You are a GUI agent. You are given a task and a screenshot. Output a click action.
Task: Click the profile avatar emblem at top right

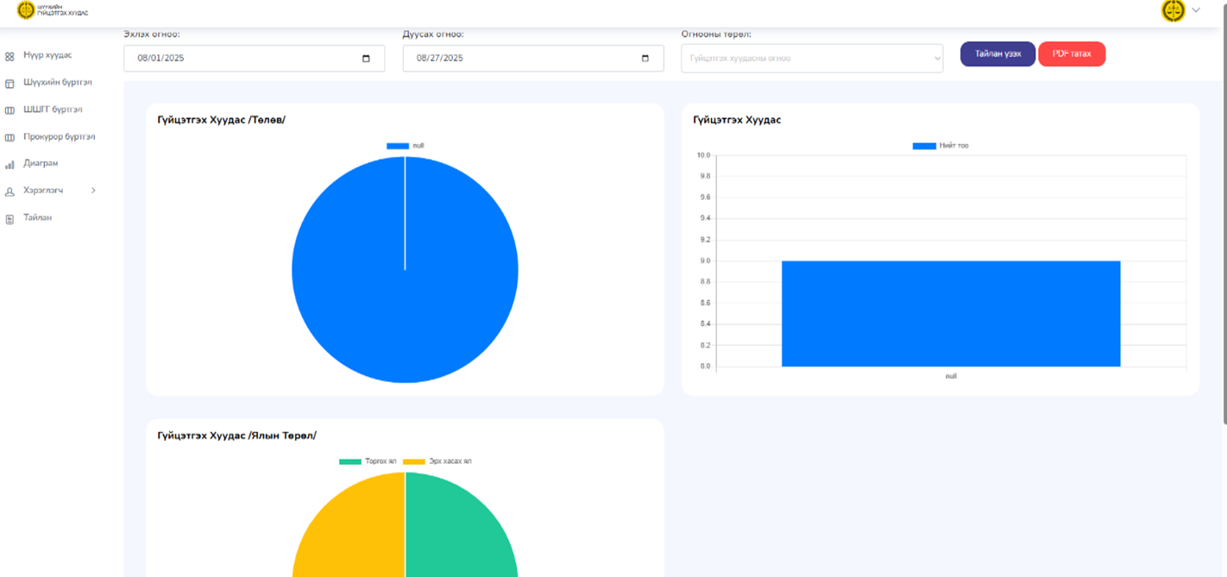pos(1173,10)
